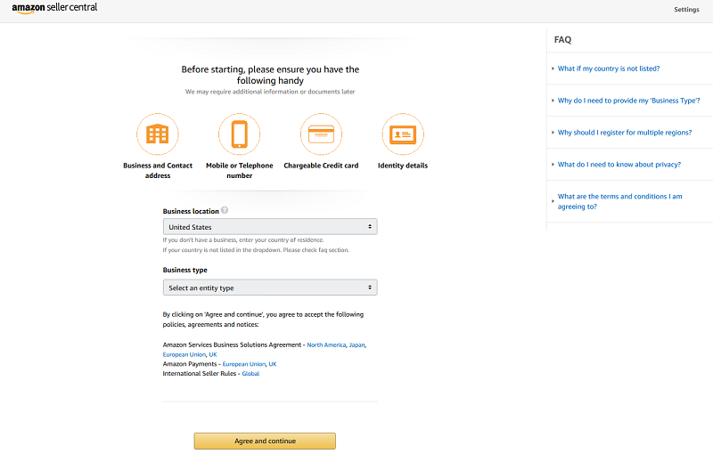Open the Japan Business Solutions Agreement link
This screenshot has width=713, height=470.
[x=357, y=345]
